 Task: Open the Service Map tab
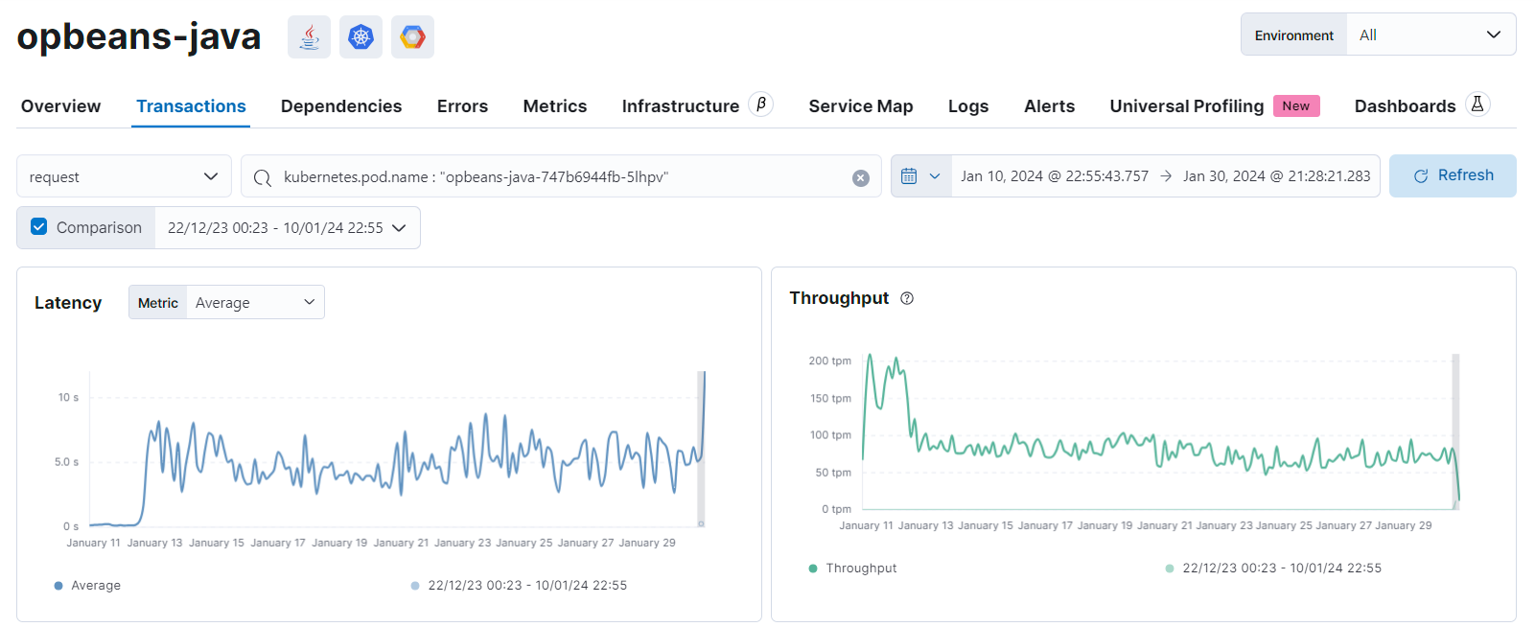(x=860, y=106)
